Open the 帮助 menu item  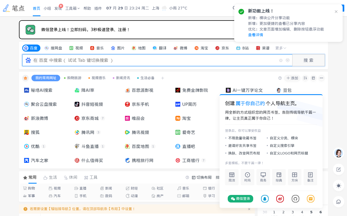87,8
